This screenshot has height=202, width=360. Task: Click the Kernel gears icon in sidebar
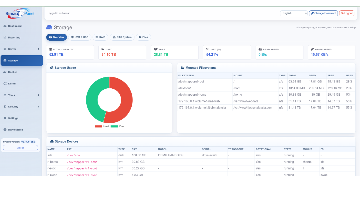pos(5,84)
